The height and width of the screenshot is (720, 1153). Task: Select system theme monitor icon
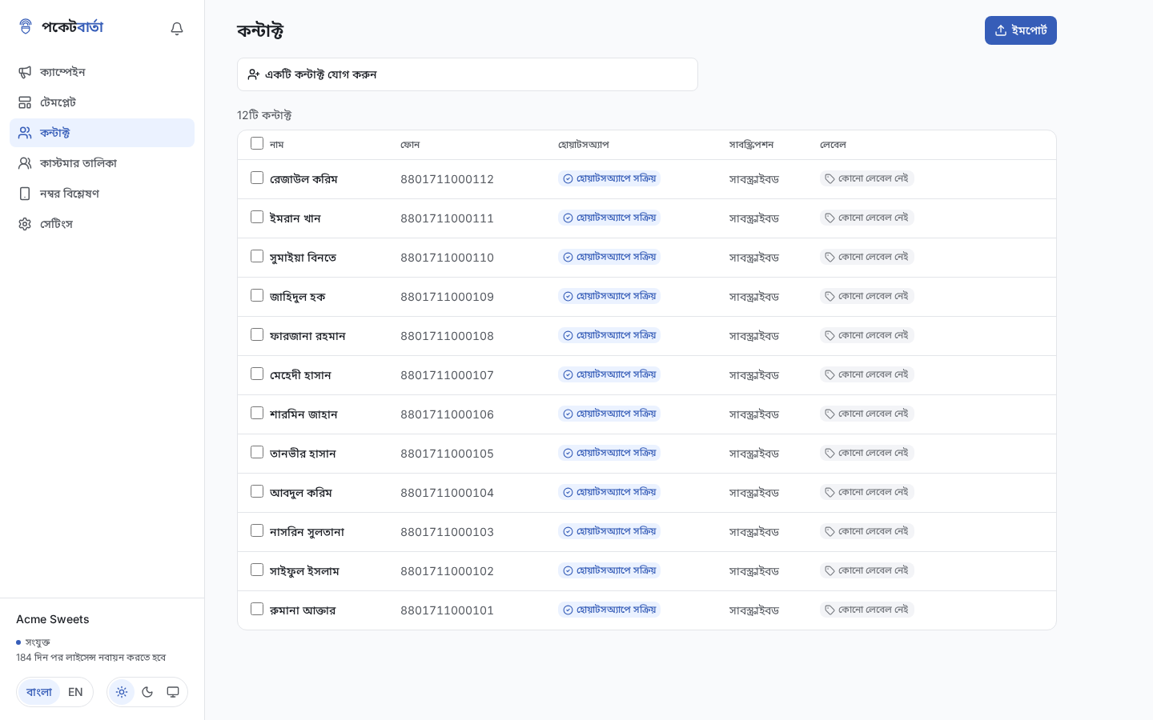[x=173, y=692]
